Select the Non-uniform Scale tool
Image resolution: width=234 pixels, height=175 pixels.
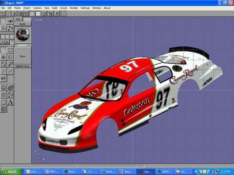point(3,64)
